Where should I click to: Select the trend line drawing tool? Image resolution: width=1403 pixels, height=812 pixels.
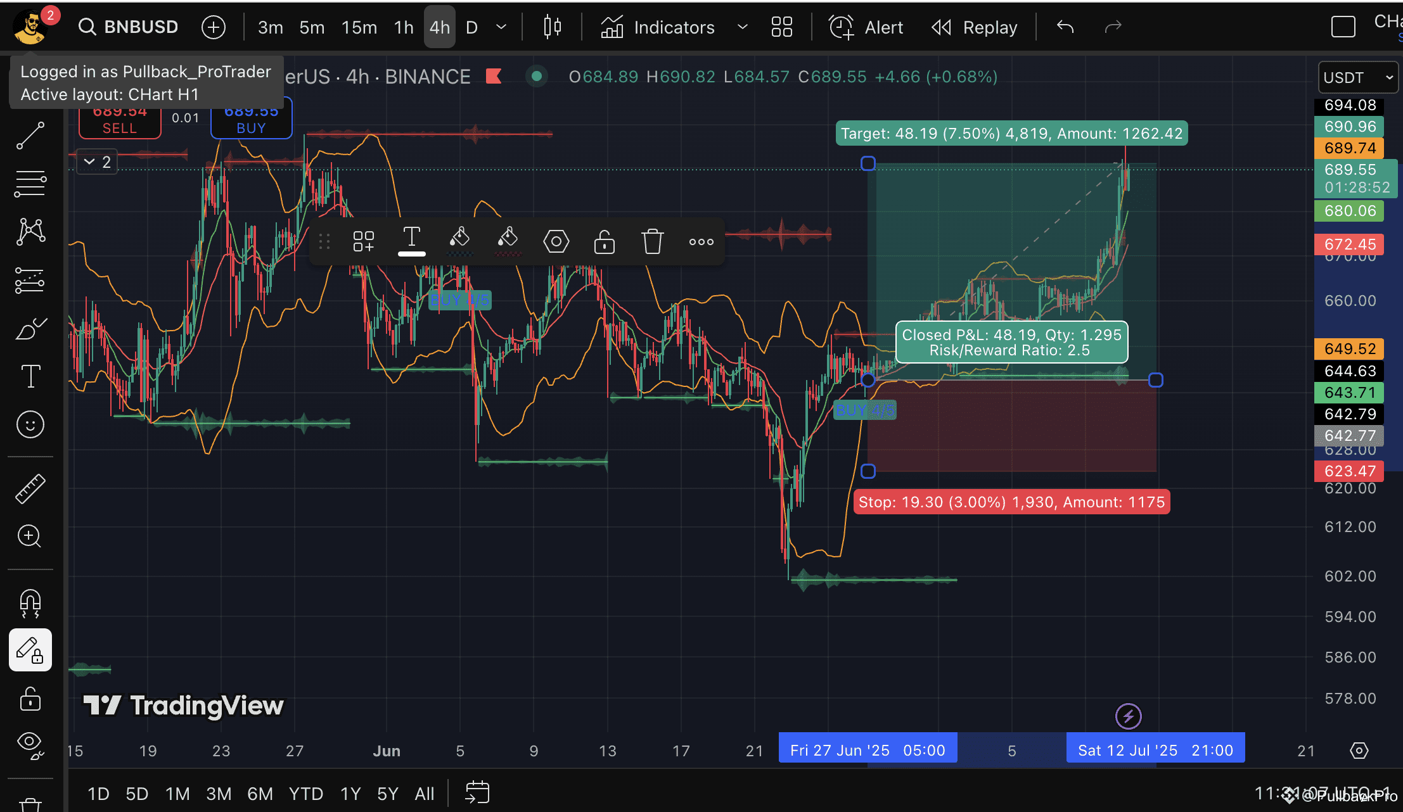[x=30, y=136]
